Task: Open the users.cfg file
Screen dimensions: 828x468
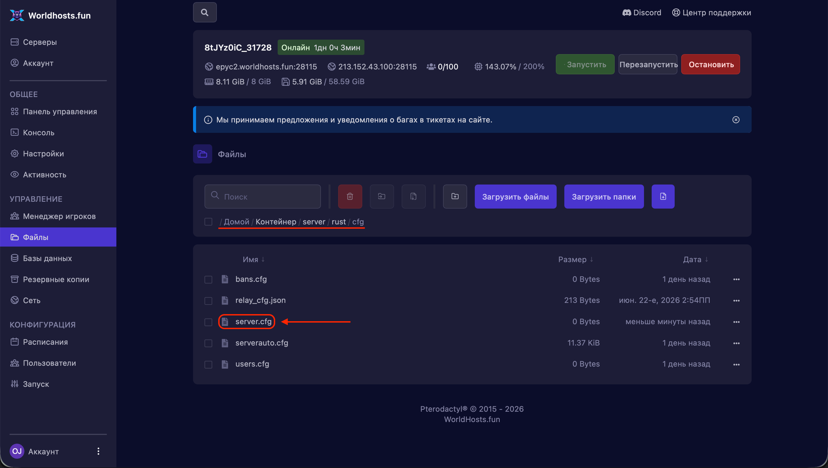Action: tap(252, 364)
